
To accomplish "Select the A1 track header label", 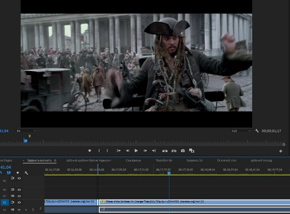I will 5,210.
